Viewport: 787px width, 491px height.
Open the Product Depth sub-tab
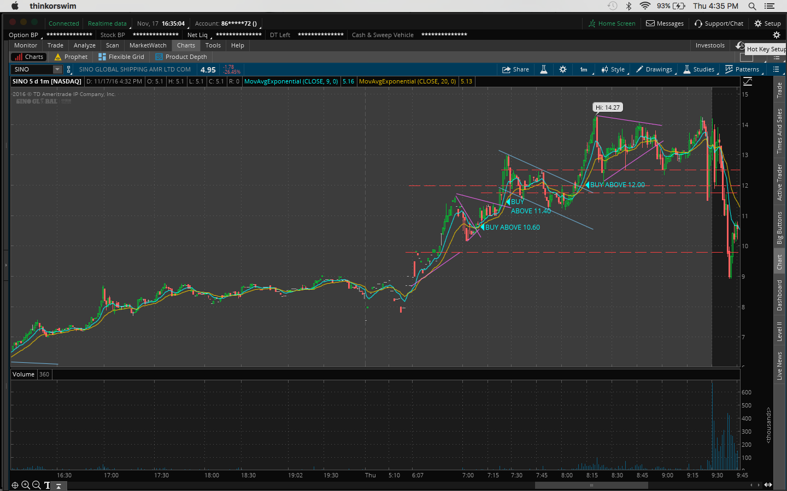click(x=181, y=57)
